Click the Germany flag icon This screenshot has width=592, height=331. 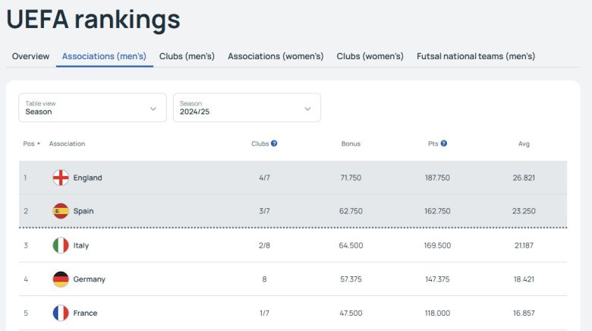tap(61, 279)
